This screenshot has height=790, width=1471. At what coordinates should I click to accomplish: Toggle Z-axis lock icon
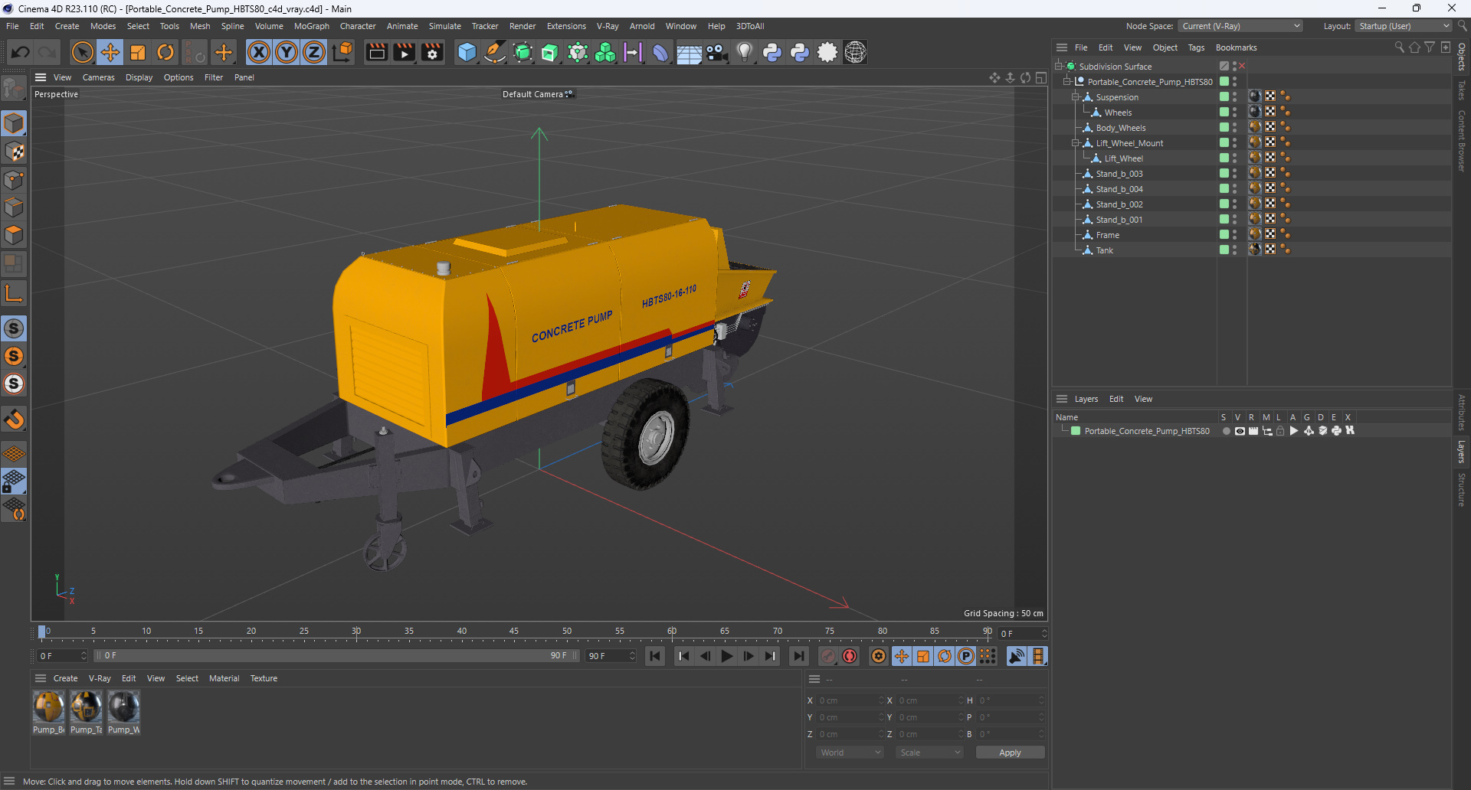coord(314,52)
